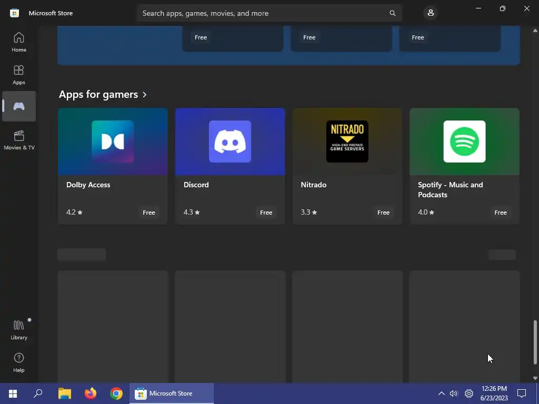Click the Microsoft Store logo icon

(14, 13)
